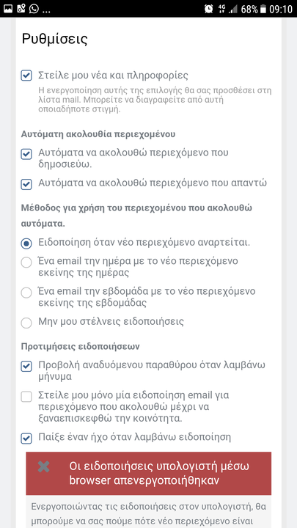Viewport: 297px width, 528px height.
Task: Choose 'Ένα email την εβδομάδα' radio option
Action: (26, 293)
